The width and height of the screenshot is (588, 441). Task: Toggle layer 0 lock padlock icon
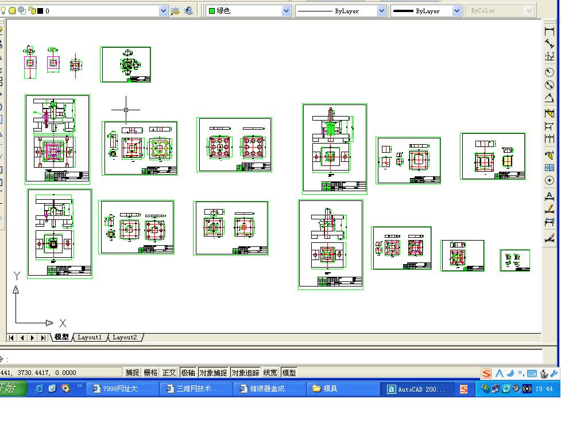tap(32, 10)
